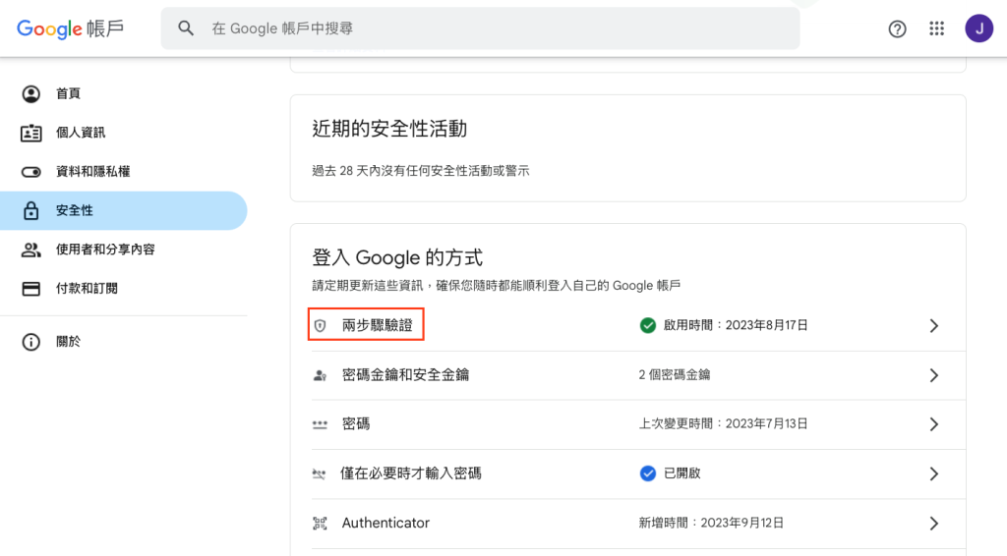Image resolution: width=1007 pixels, height=556 pixels.
Task: Click the Google 帳戶 logo
Action: 70,28
